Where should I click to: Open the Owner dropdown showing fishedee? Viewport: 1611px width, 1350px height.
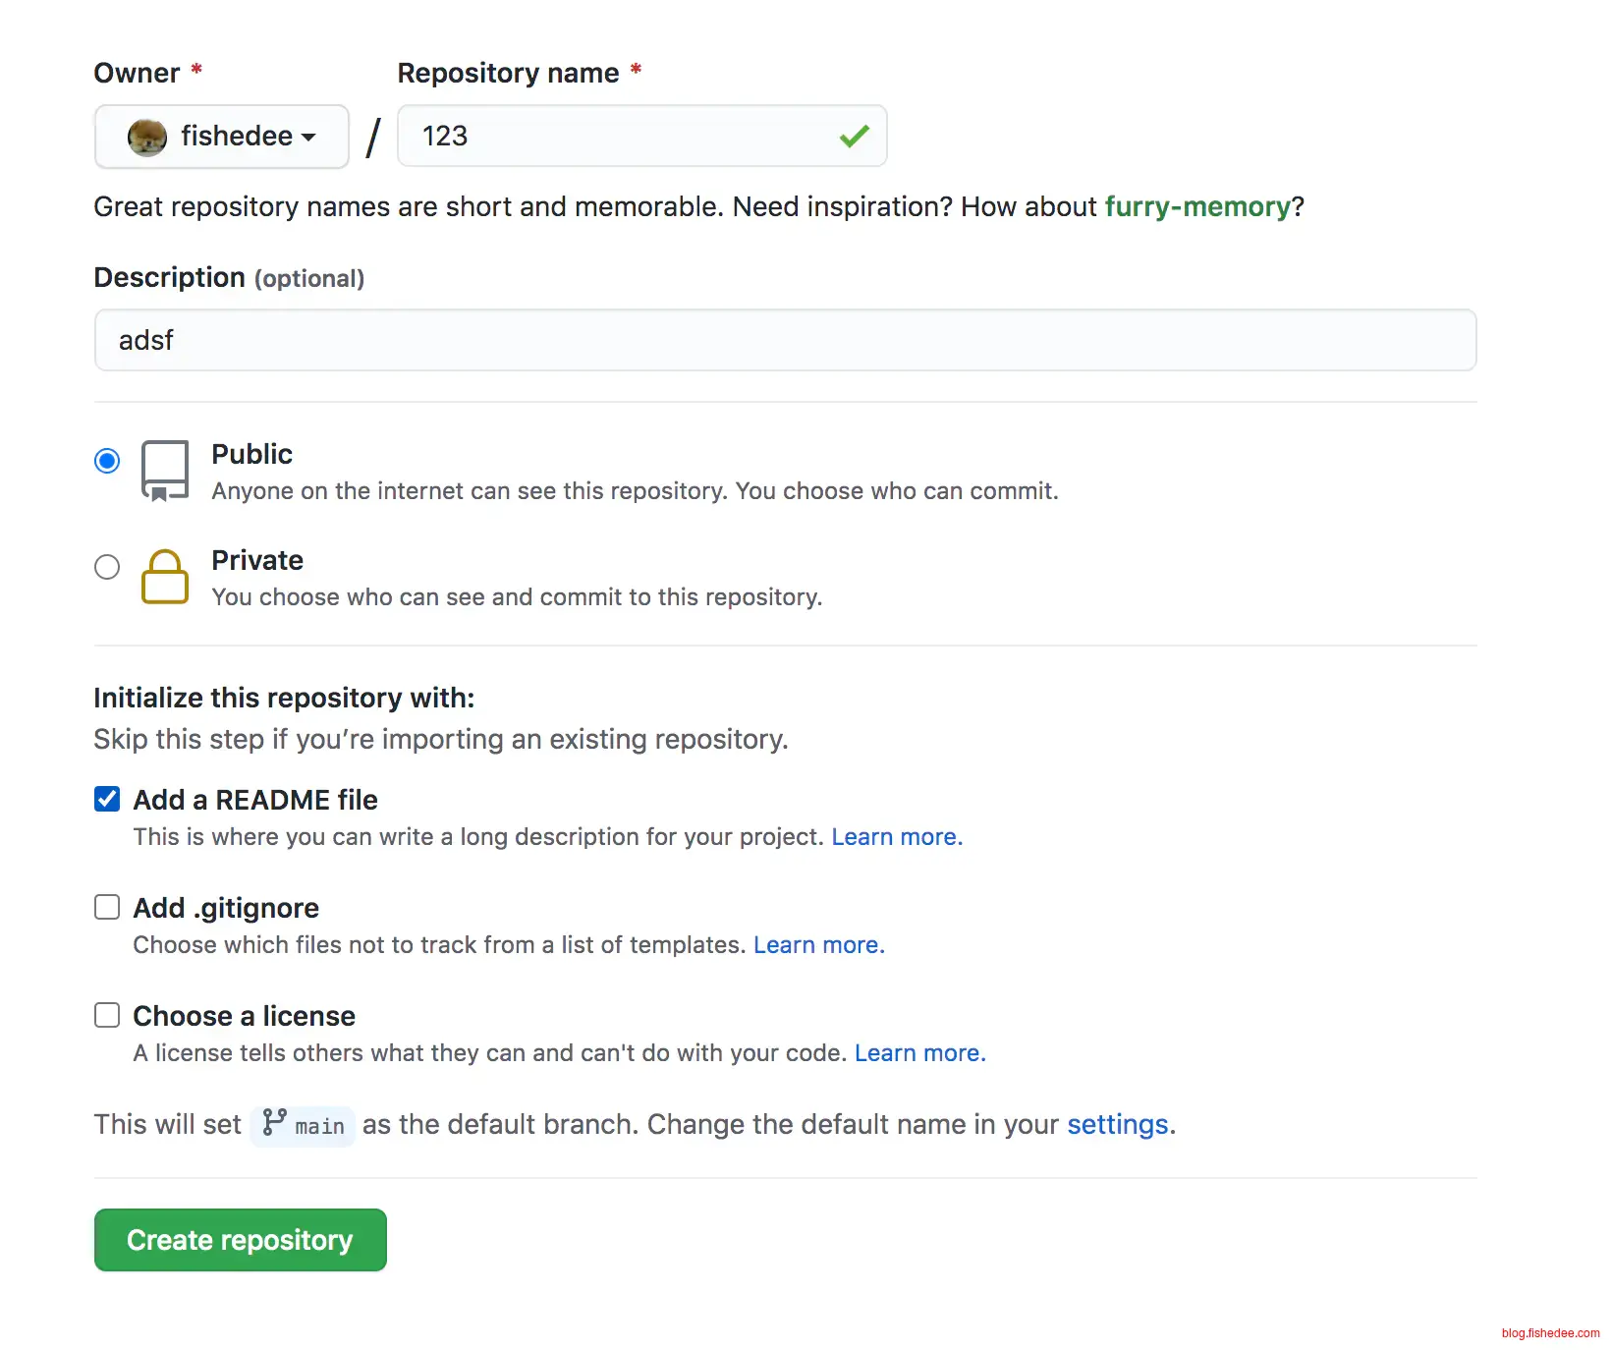click(222, 137)
